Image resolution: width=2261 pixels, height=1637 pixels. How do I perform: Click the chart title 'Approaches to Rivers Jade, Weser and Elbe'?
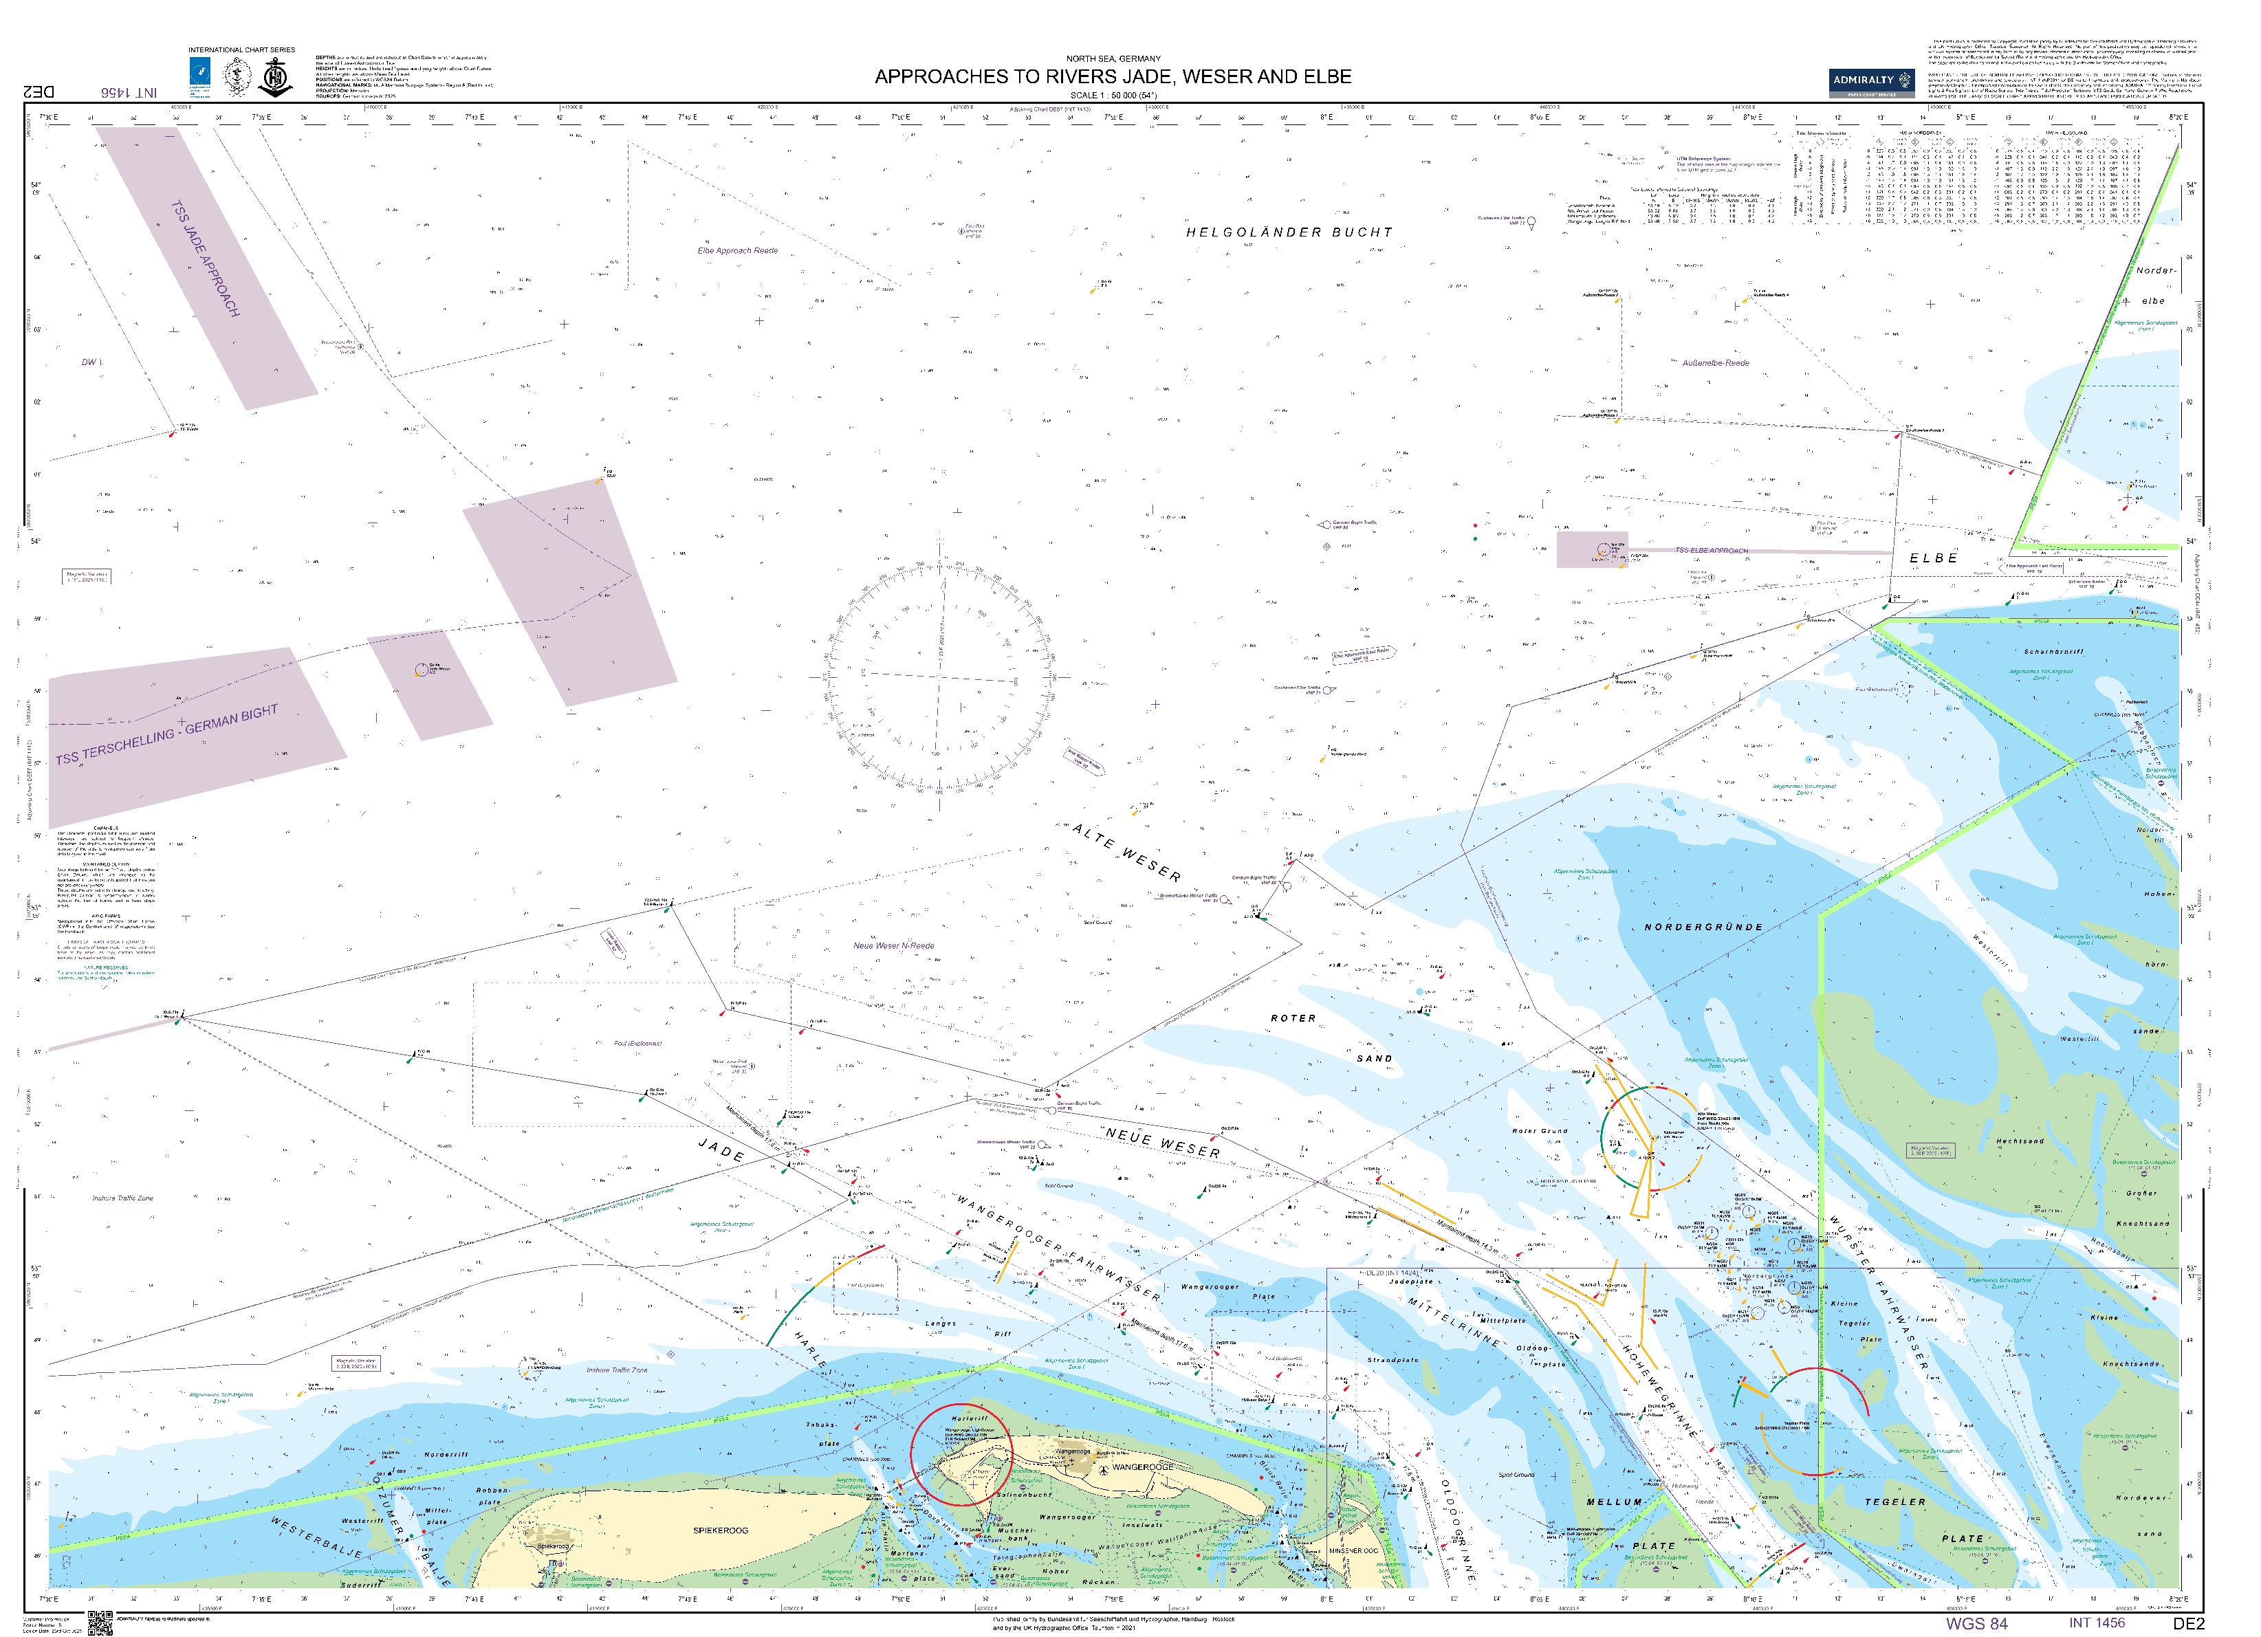(1113, 77)
